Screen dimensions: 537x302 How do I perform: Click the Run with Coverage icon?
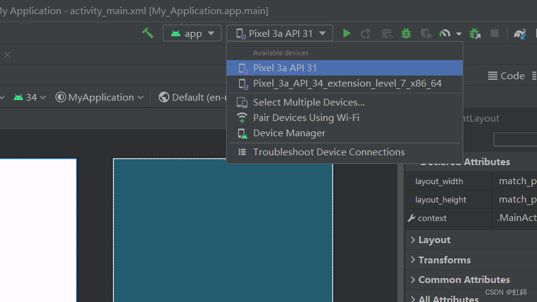tap(426, 33)
